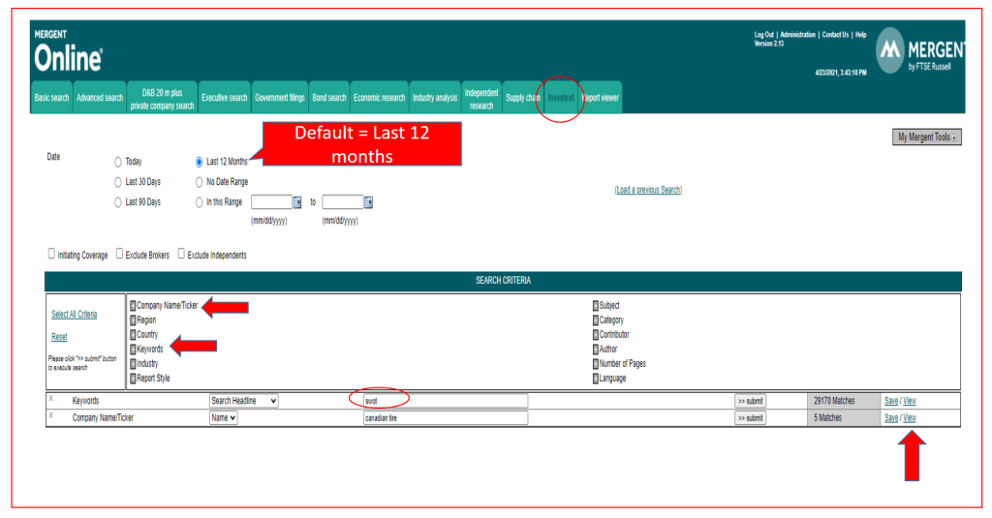The height and width of the screenshot is (518, 992).
Task: Open the start date calendar picker icon
Action: (297, 202)
